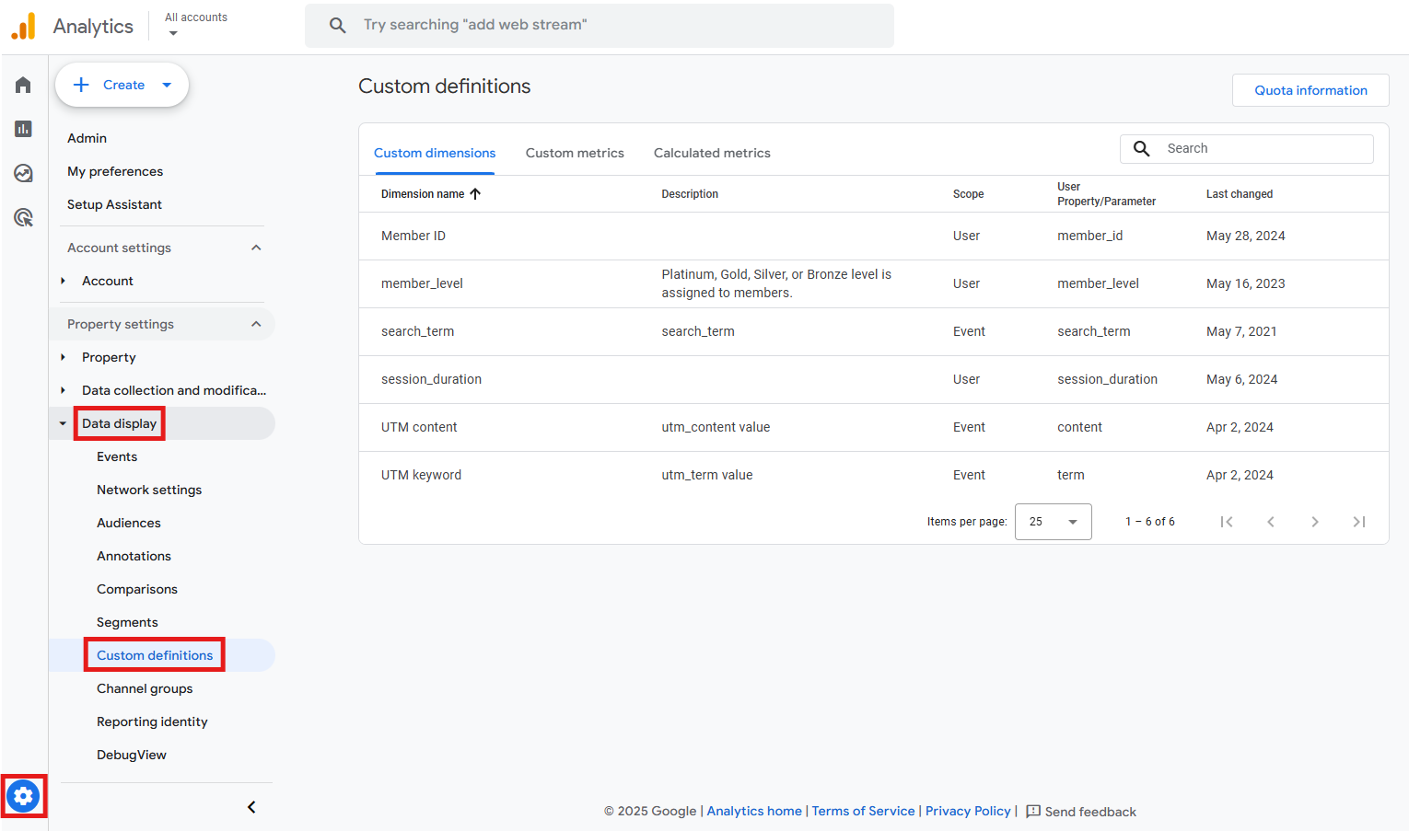Open the Home icon in left rail
This screenshot has width=1409, height=831.
23,85
